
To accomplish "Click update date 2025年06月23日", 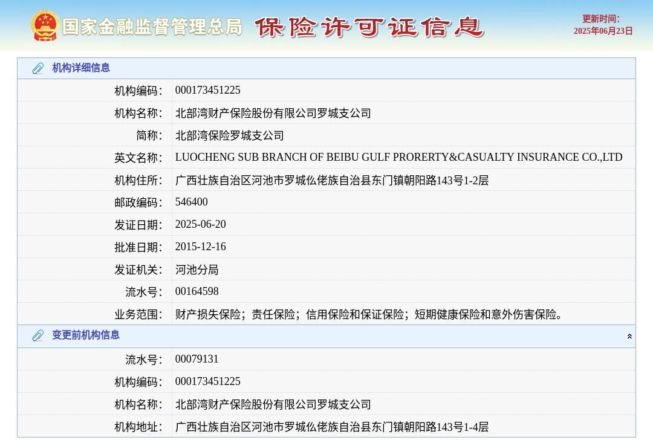I will point(603,31).
